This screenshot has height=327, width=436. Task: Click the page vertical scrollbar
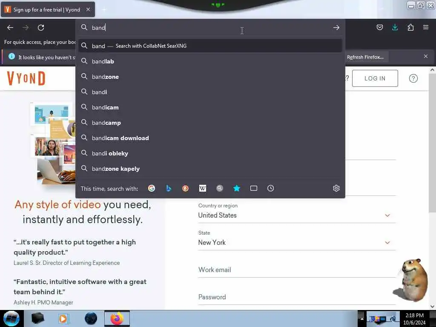pos(432,143)
